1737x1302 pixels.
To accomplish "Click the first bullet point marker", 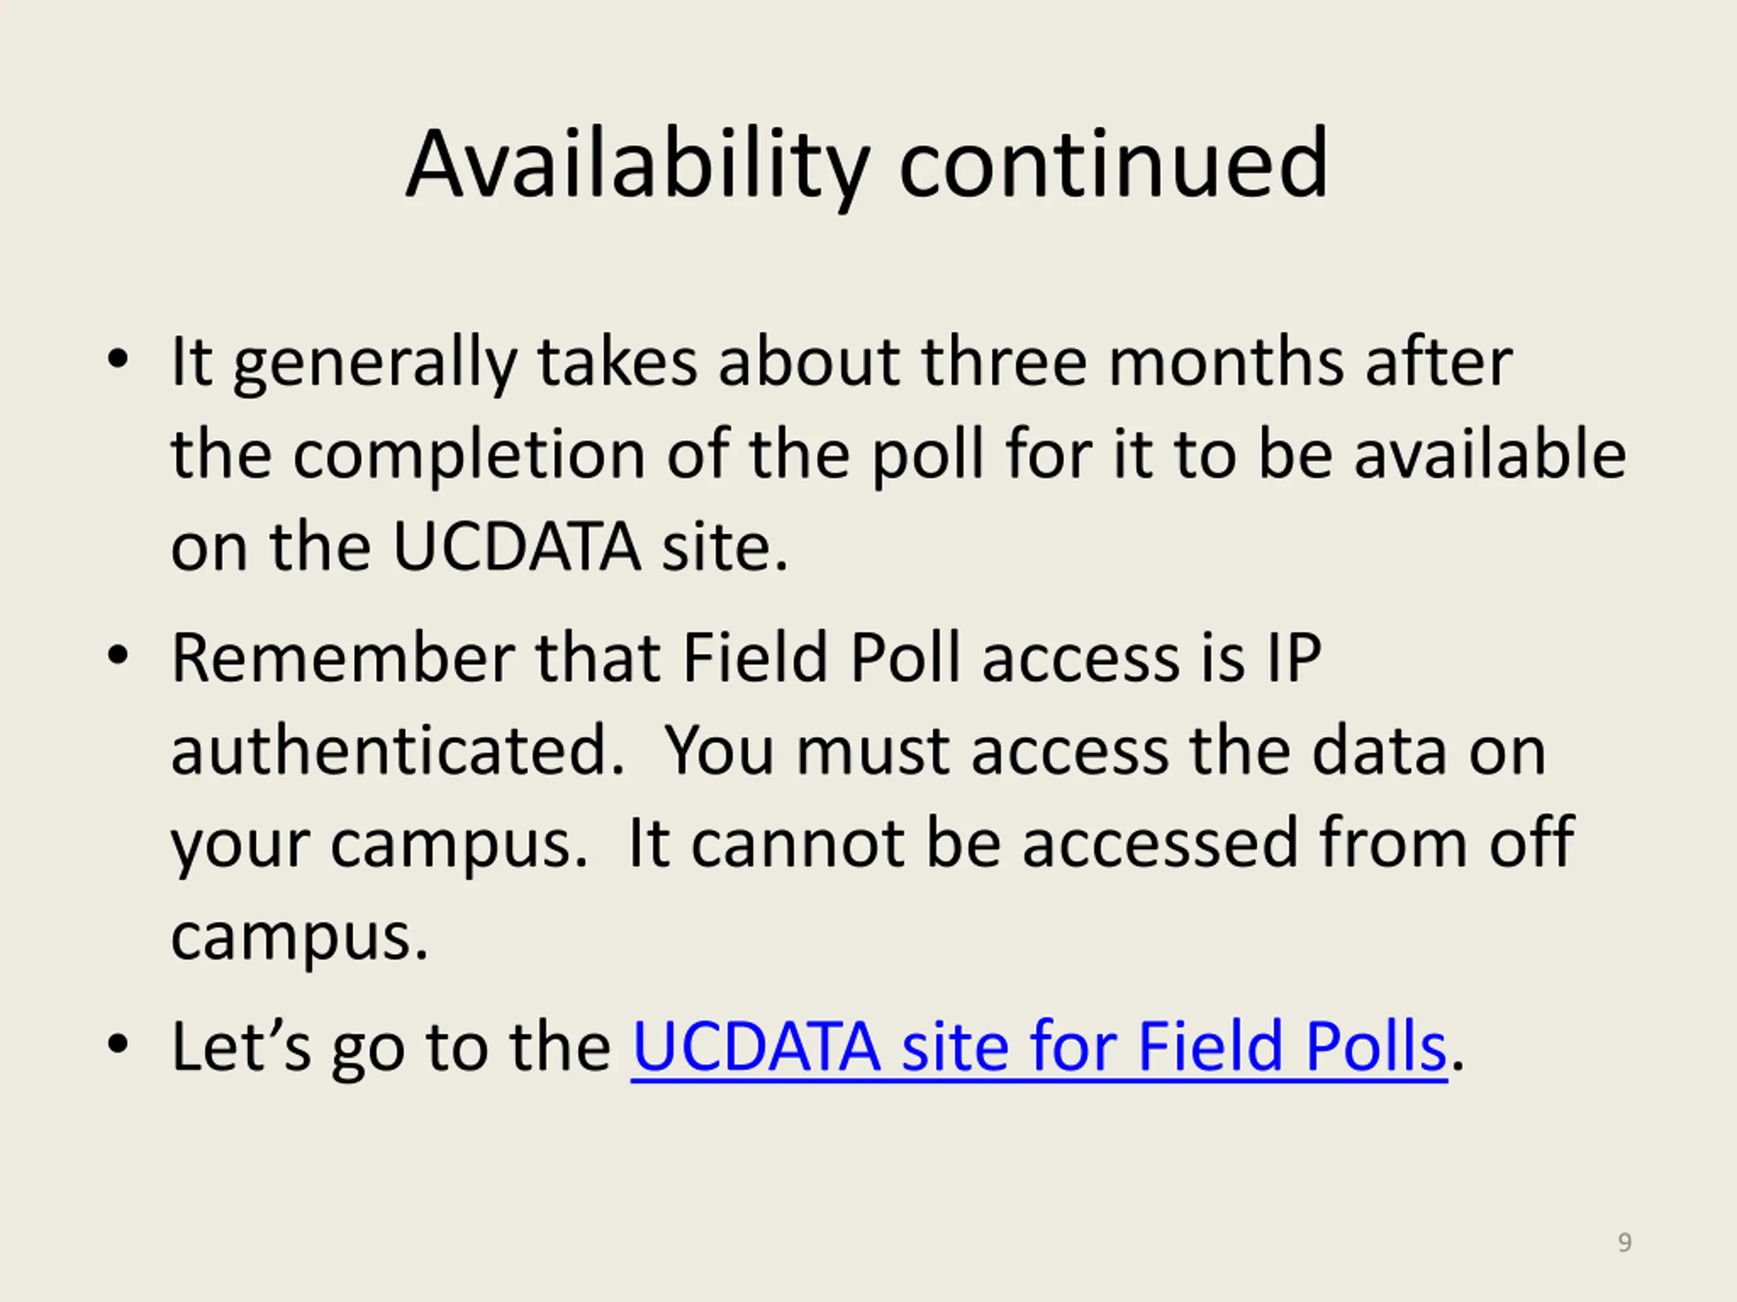I will [117, 360].
